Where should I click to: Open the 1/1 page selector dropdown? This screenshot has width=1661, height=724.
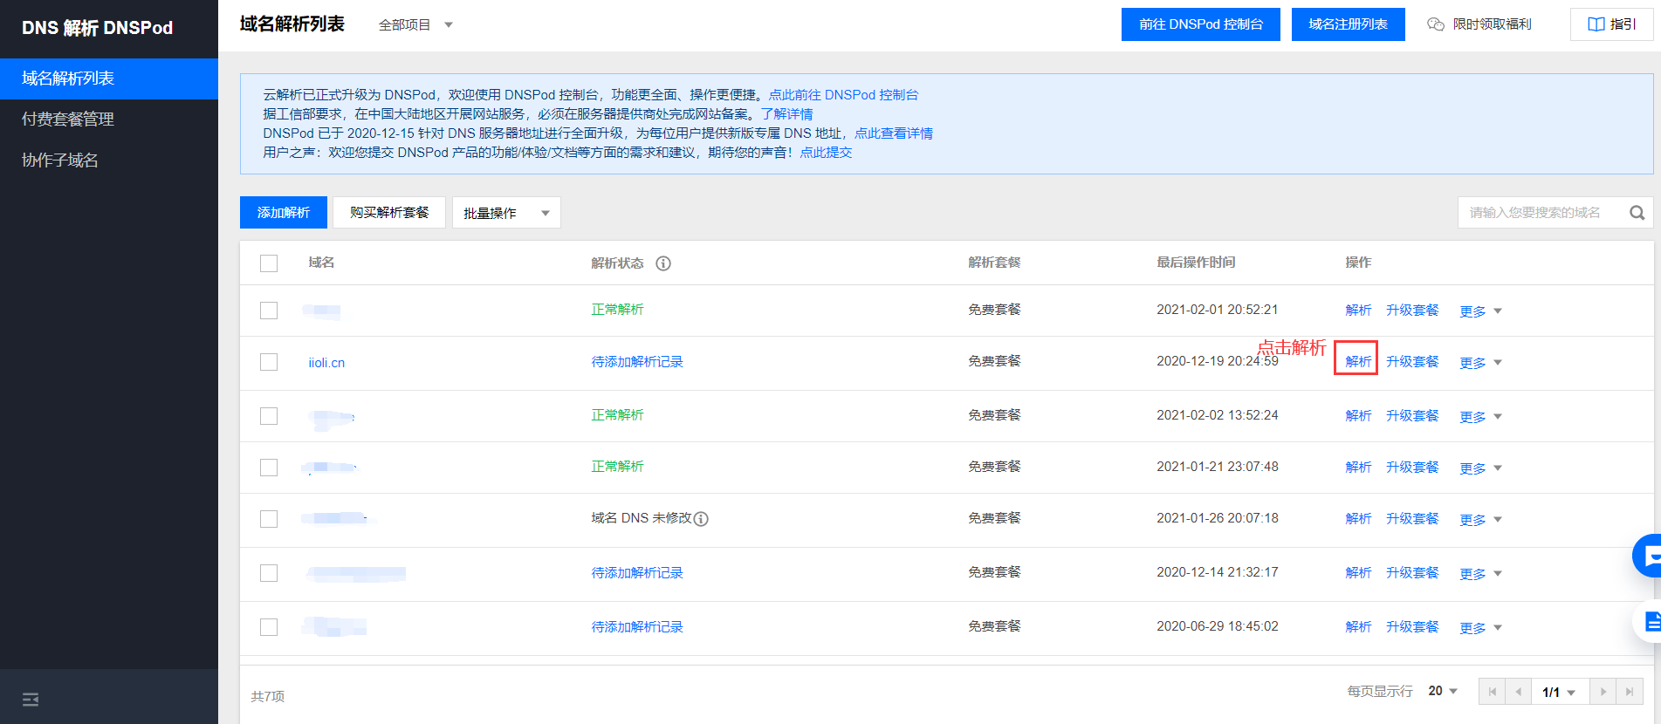(1560, 692)
